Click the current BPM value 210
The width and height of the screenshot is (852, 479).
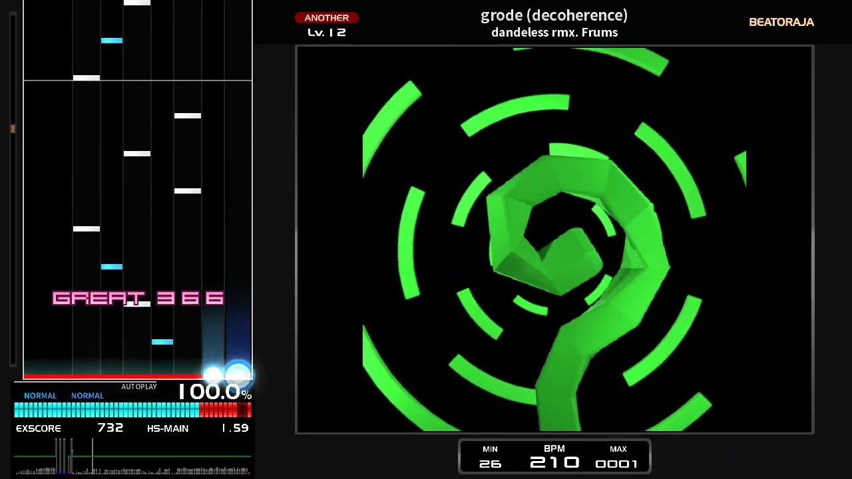[x=554, y=462]
